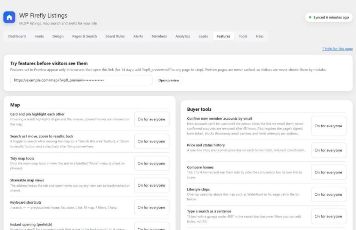This screenshot has height=230, width=356.
Task: Follow the 'Help for this page' link
Action: click(338, 49)
